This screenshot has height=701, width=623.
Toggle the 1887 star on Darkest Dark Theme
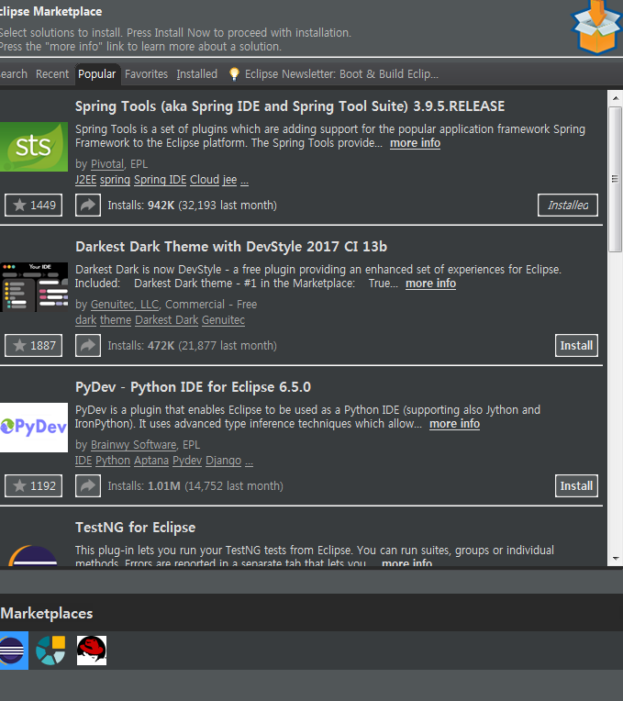point(33,346)
